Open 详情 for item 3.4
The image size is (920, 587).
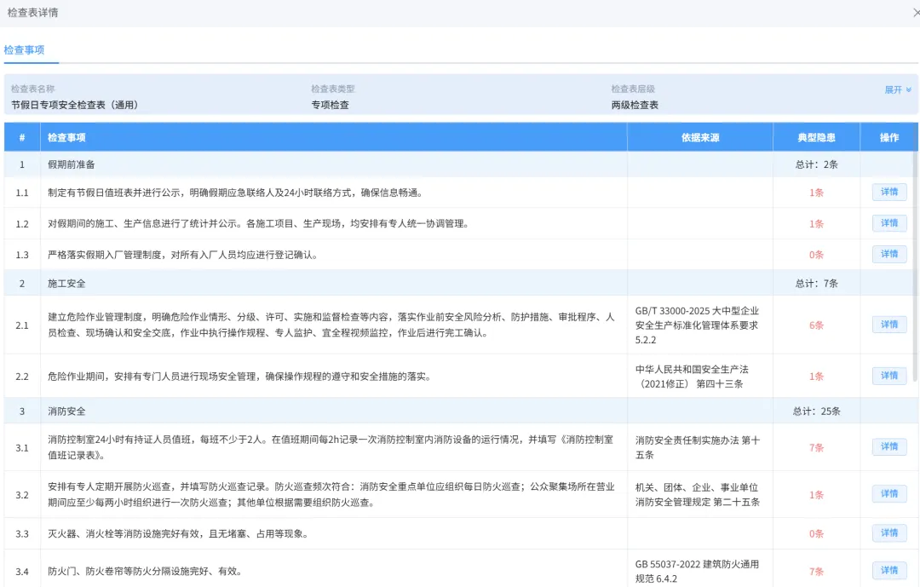(x=888, y=571)
